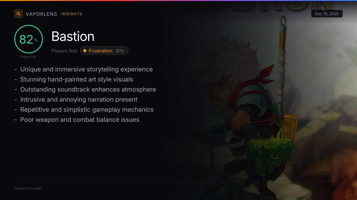Click the POSITIVE label under the score
Screen dimensions: 357x200
coord(29,57)
